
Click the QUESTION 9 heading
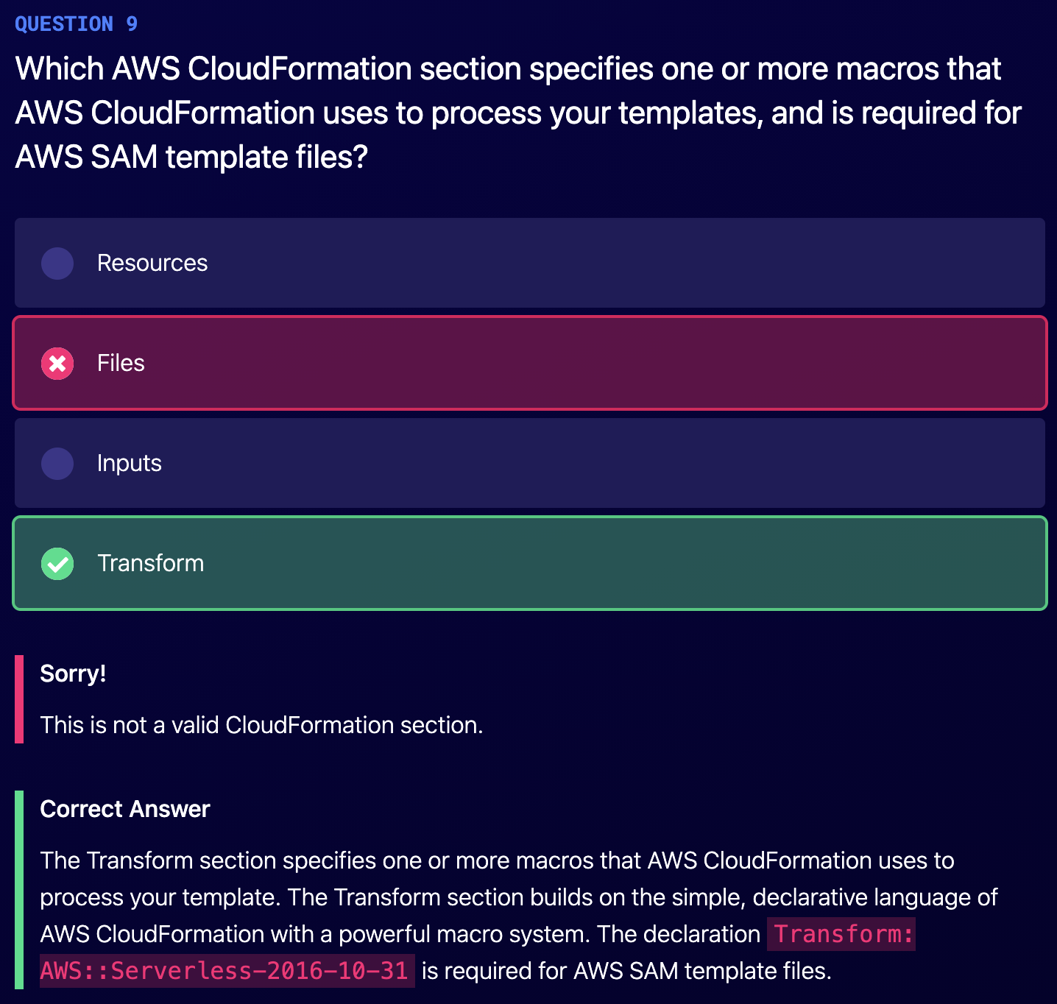pyautogui.click(x=77, y=24)
